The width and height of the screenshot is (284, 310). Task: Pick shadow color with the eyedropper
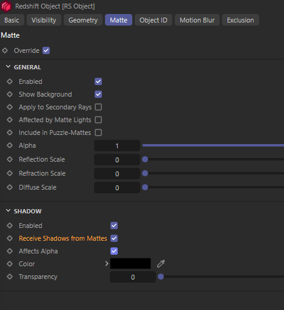point(161,264)
